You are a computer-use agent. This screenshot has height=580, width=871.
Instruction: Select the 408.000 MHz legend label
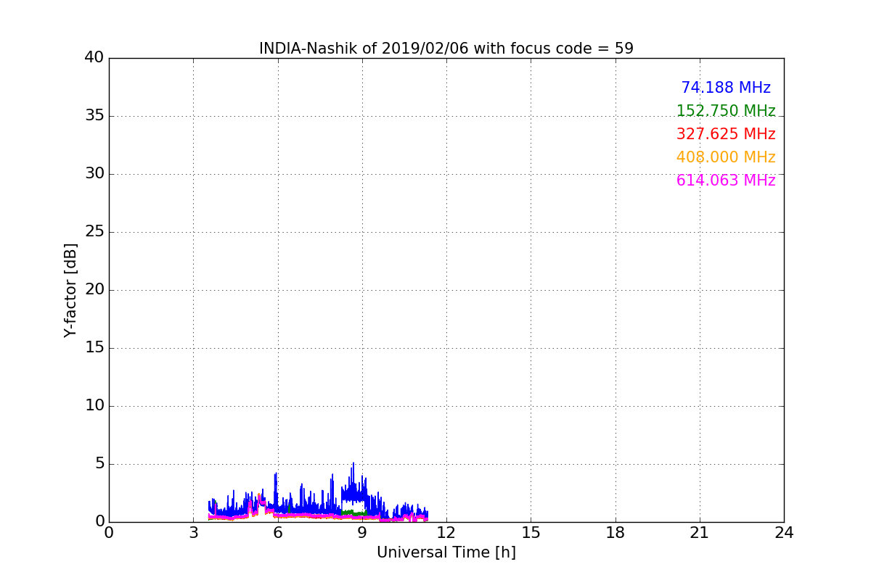click(726, 157)
